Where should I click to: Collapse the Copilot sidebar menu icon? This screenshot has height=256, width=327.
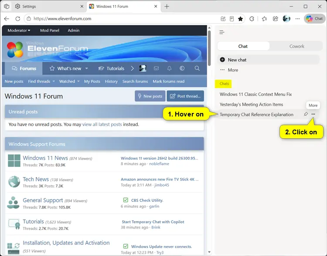click(222, 32)
